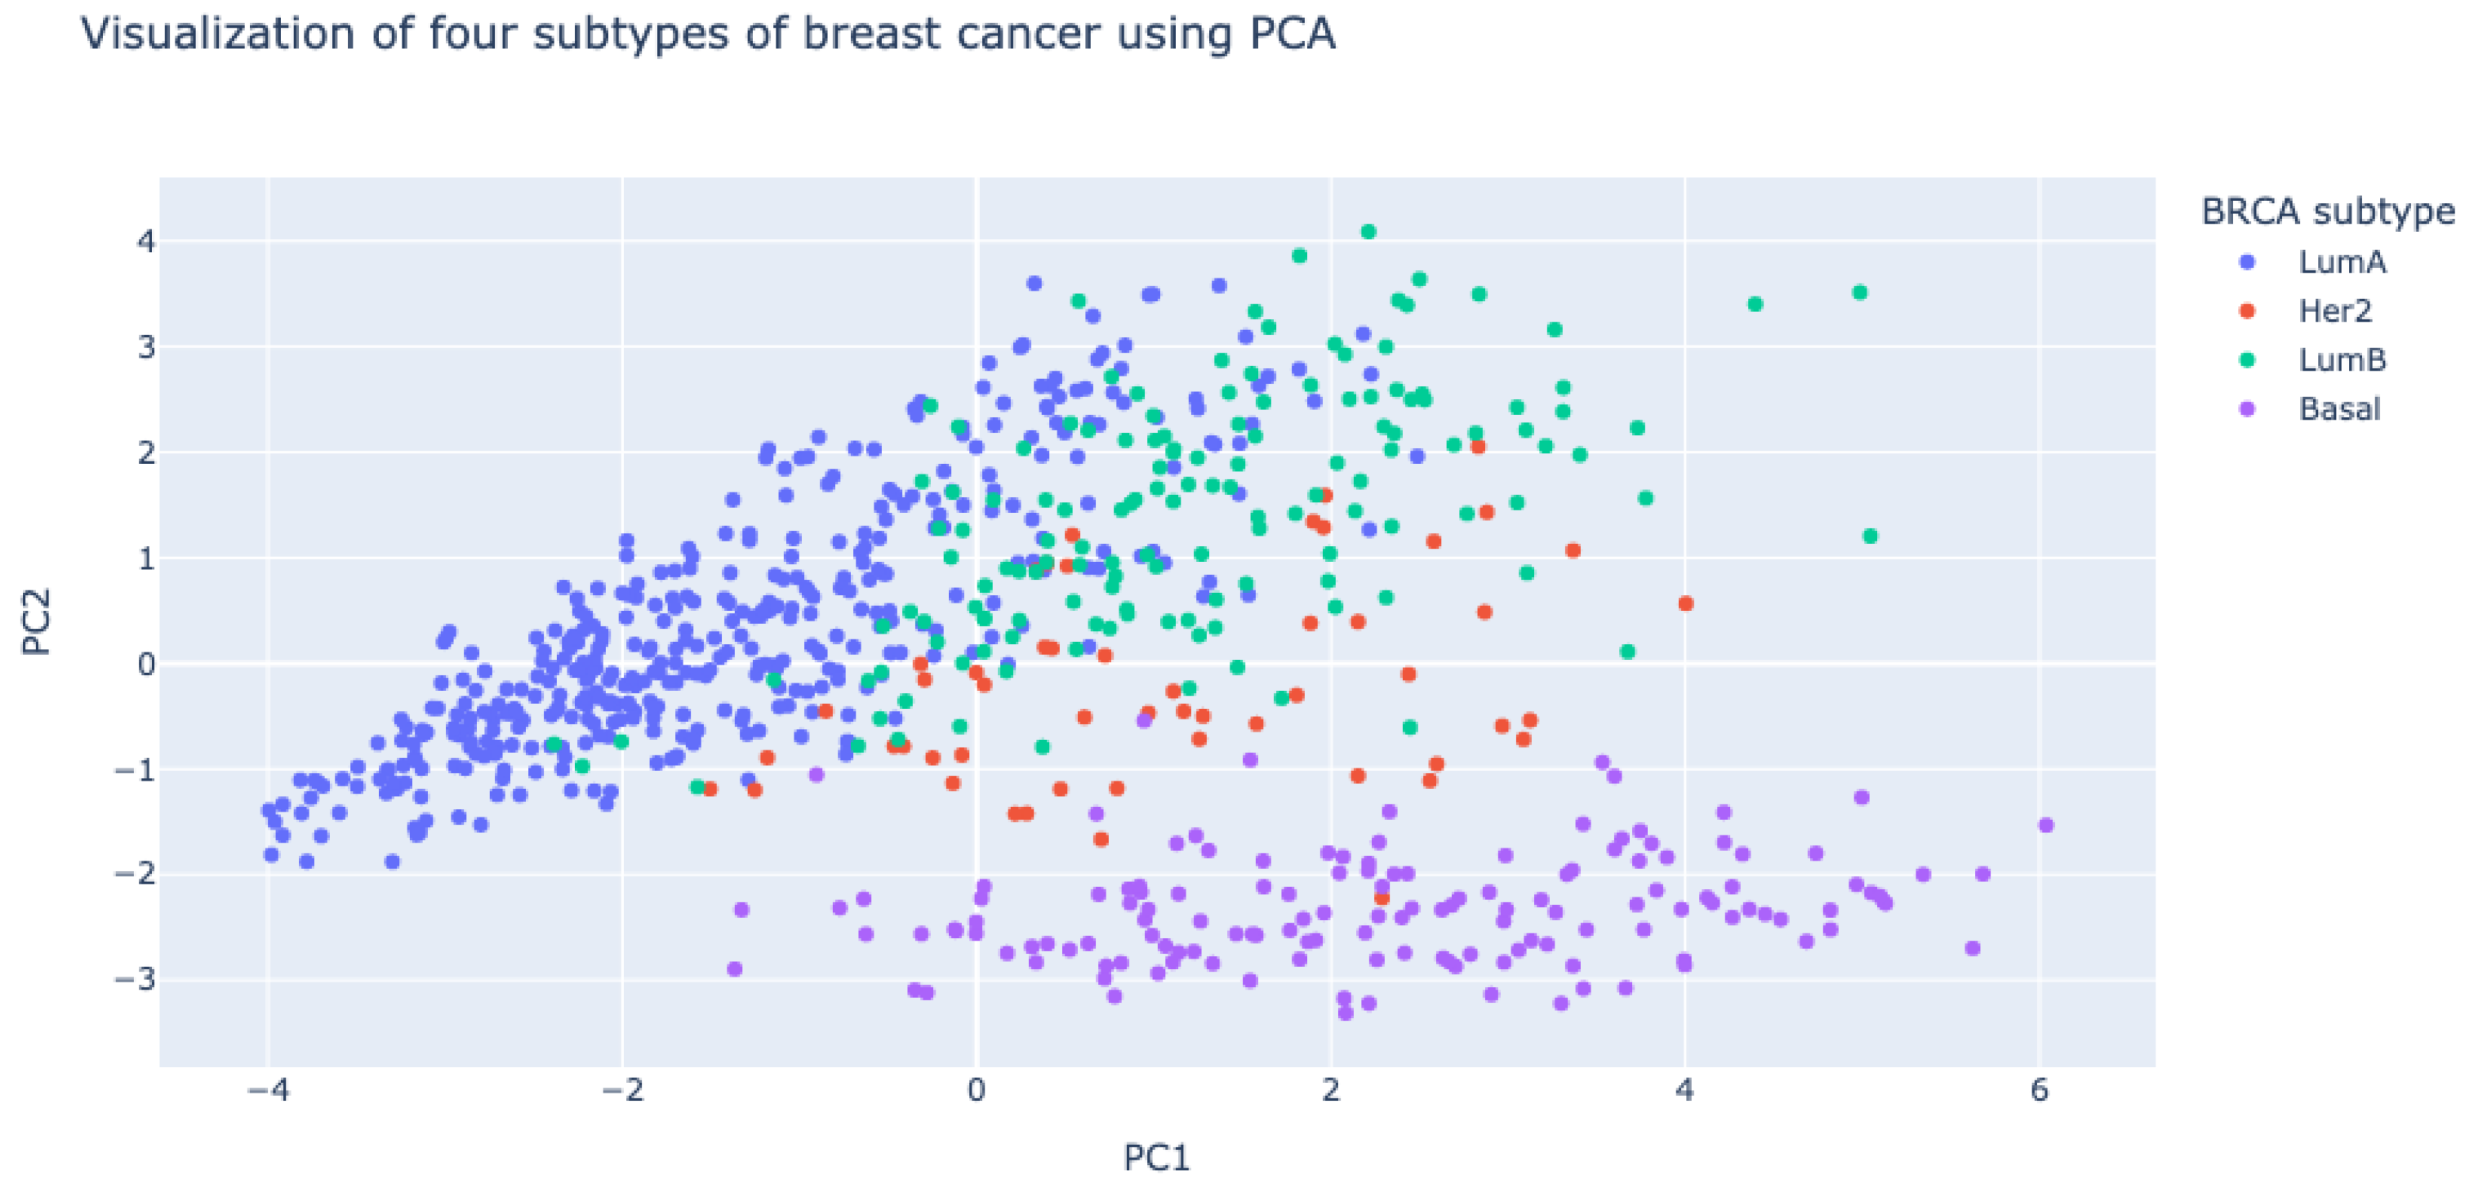Select the topmost green LumB data point
Viewport: 2474px width, 1193px height.
(1368, 231)
